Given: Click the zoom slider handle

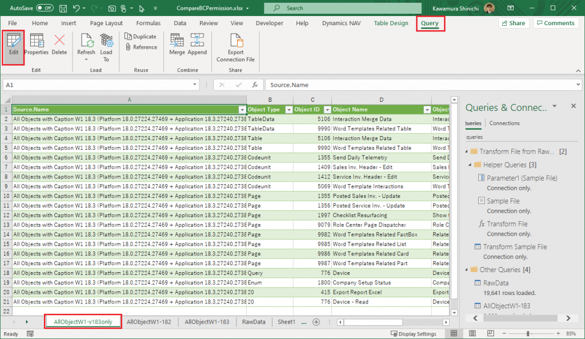Looking at the screenshot, I should [x=528, y=333].
